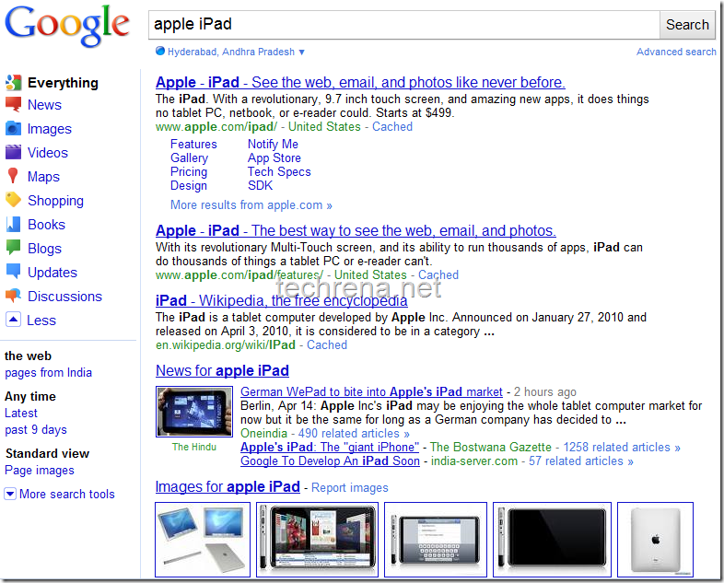Open the SDK sitelink
Viewport: 724px width, 583px height.
tap(260, 185)
